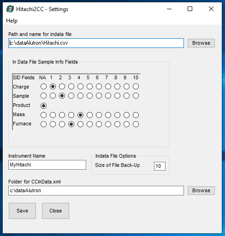The image size is (225, 236).
Task: Click the Instrument Name input field
Action: (x=47, y=165)
